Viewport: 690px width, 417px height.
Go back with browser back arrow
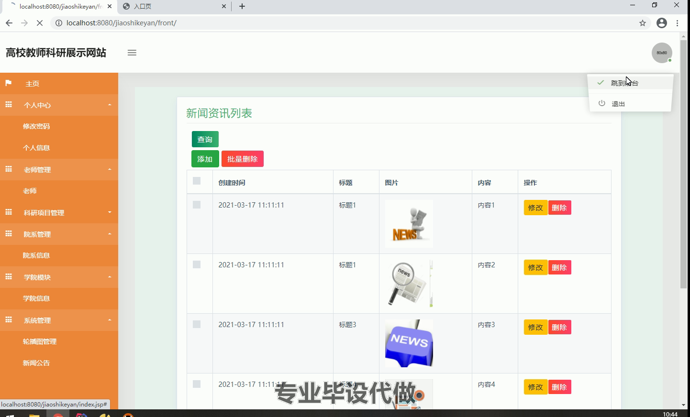tap(9, 23)
